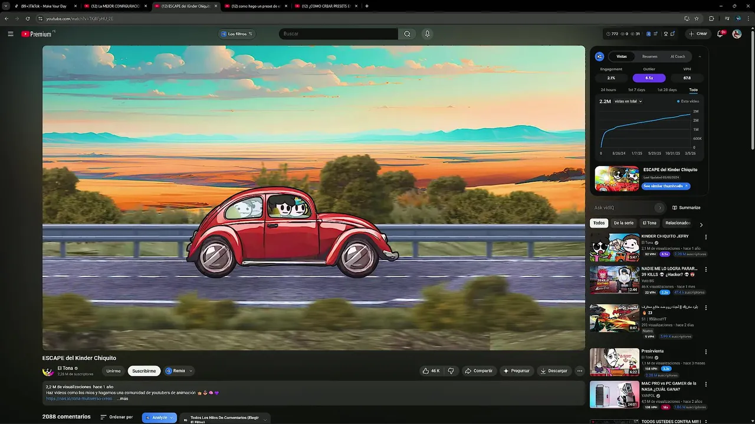Click El Tona channel avatar
This screenshot has height=424, width=755.
coord(48,371)
